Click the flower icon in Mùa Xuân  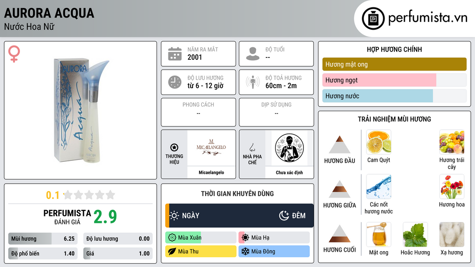(172, 238)
